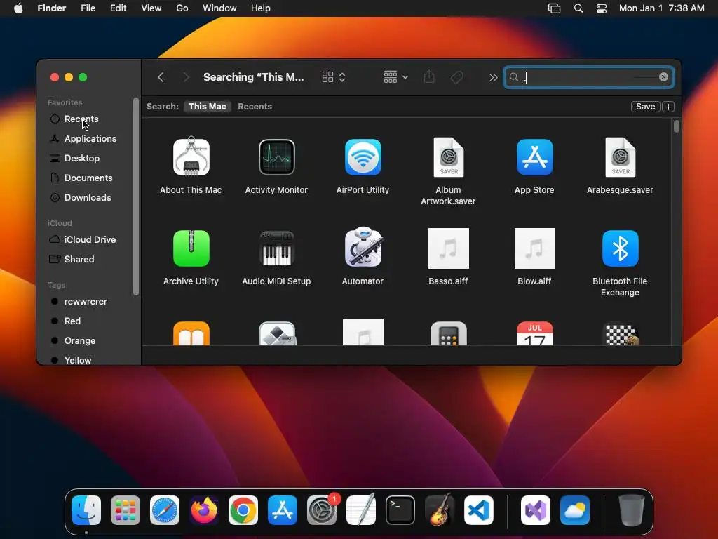718x539 pixels.
Task: Open Desktop in the sidebar
Action: (x=82, y=159)
